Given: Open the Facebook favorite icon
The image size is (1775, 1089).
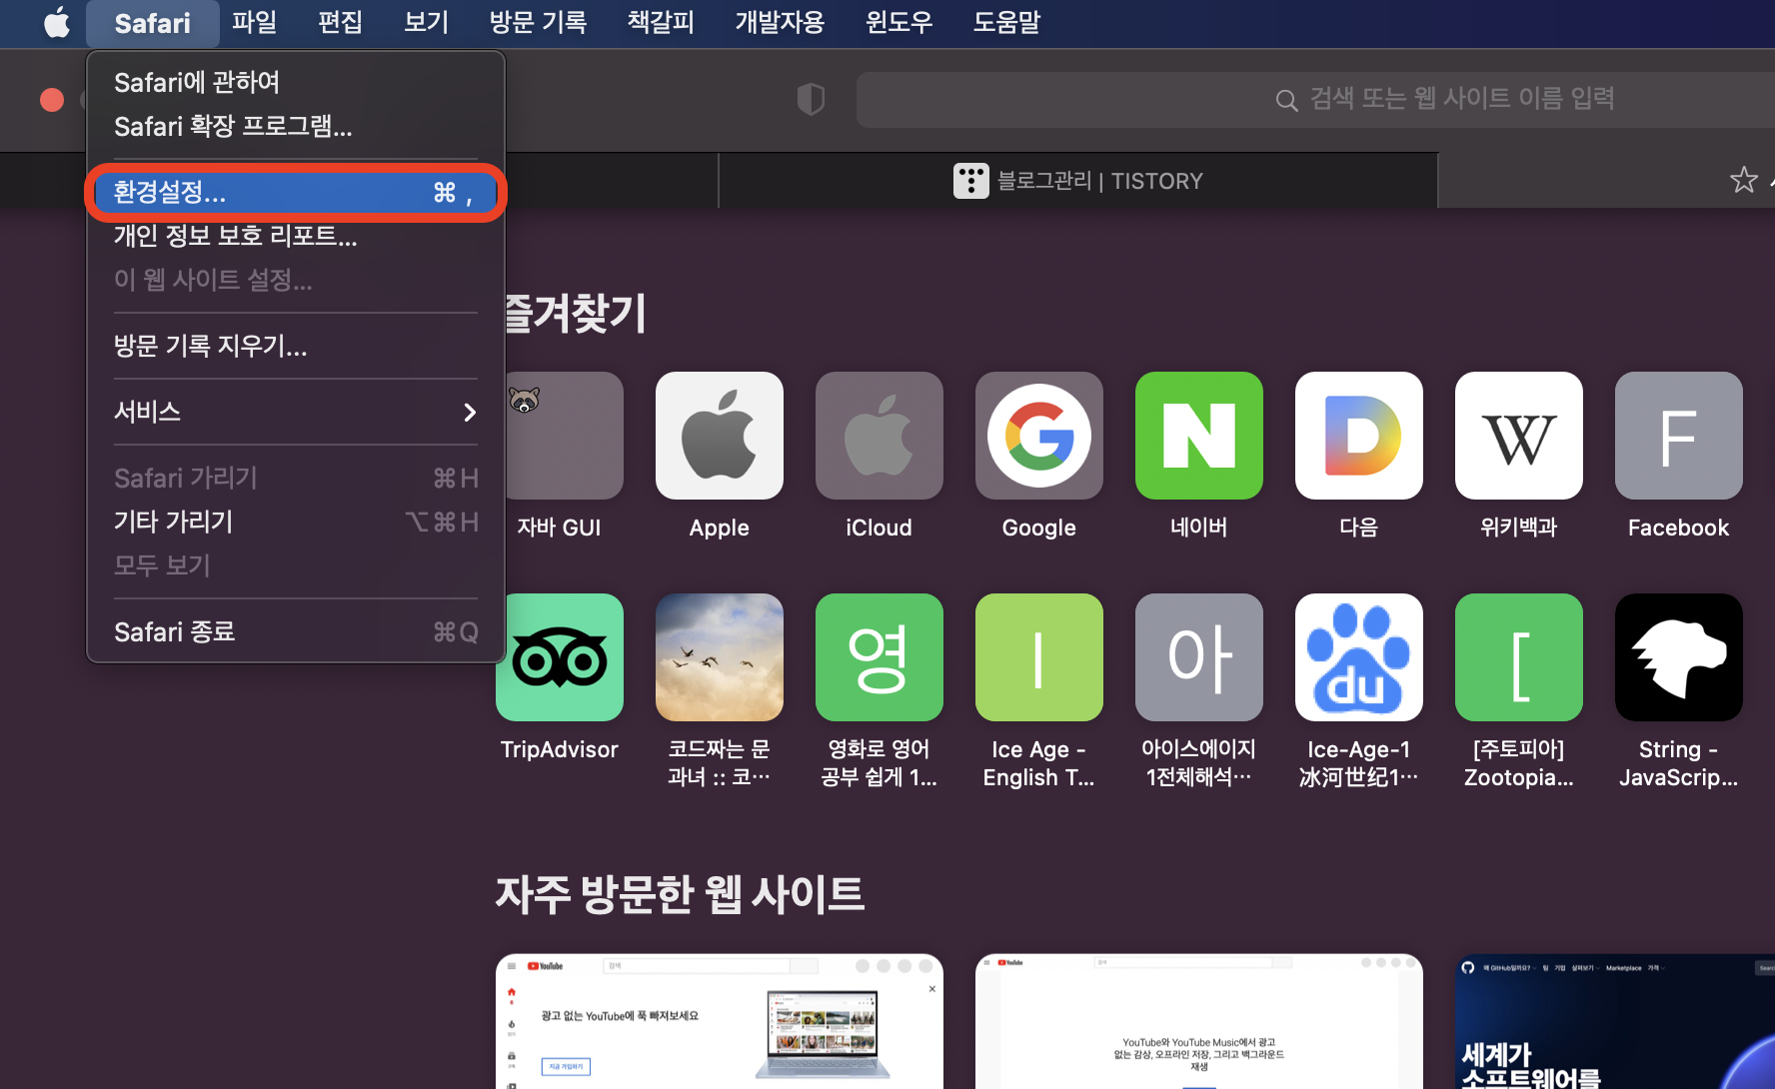Looking at the screenshot, I should click(1679, 436).
